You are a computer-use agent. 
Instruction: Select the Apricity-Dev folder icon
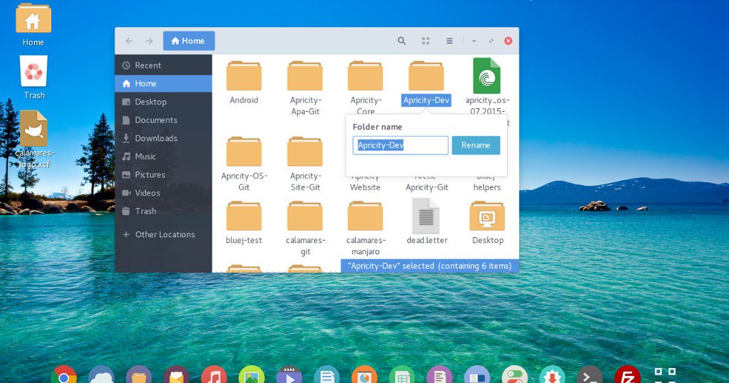[426, 76]
